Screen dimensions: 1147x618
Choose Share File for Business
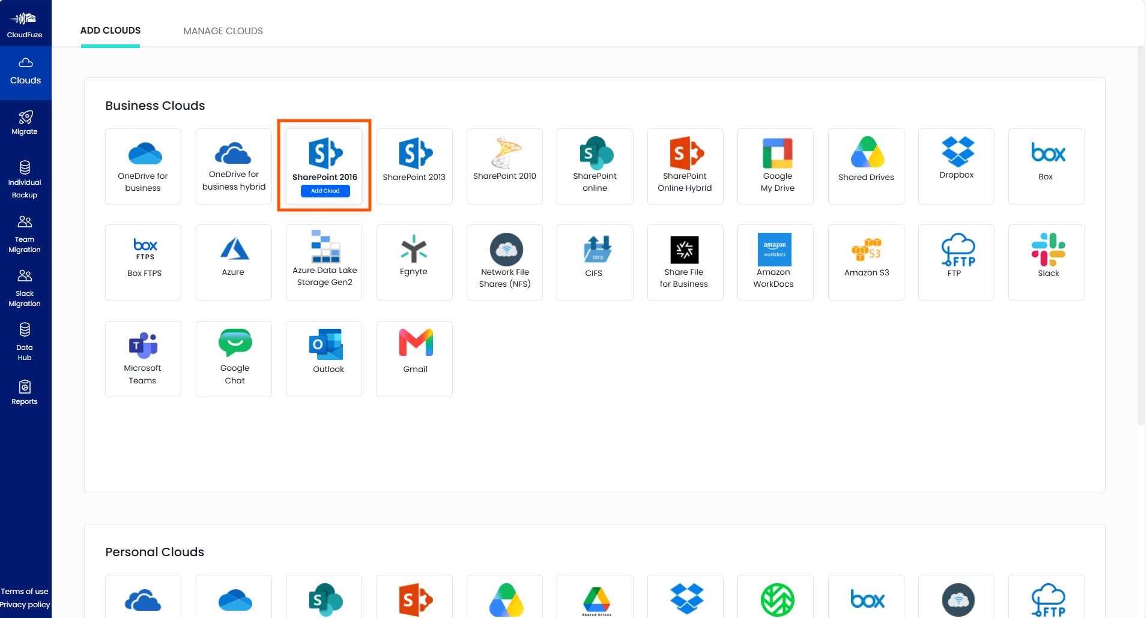point(685,262)
